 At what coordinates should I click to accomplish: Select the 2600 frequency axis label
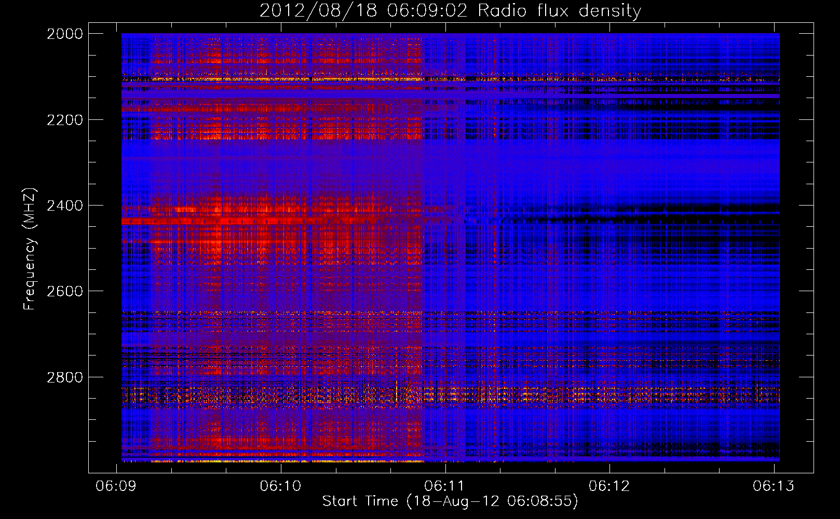[65, 291]
